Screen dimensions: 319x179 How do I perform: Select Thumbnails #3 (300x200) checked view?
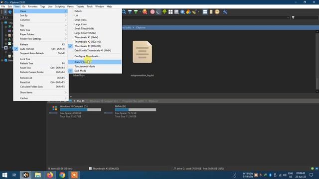click(95, 46)
